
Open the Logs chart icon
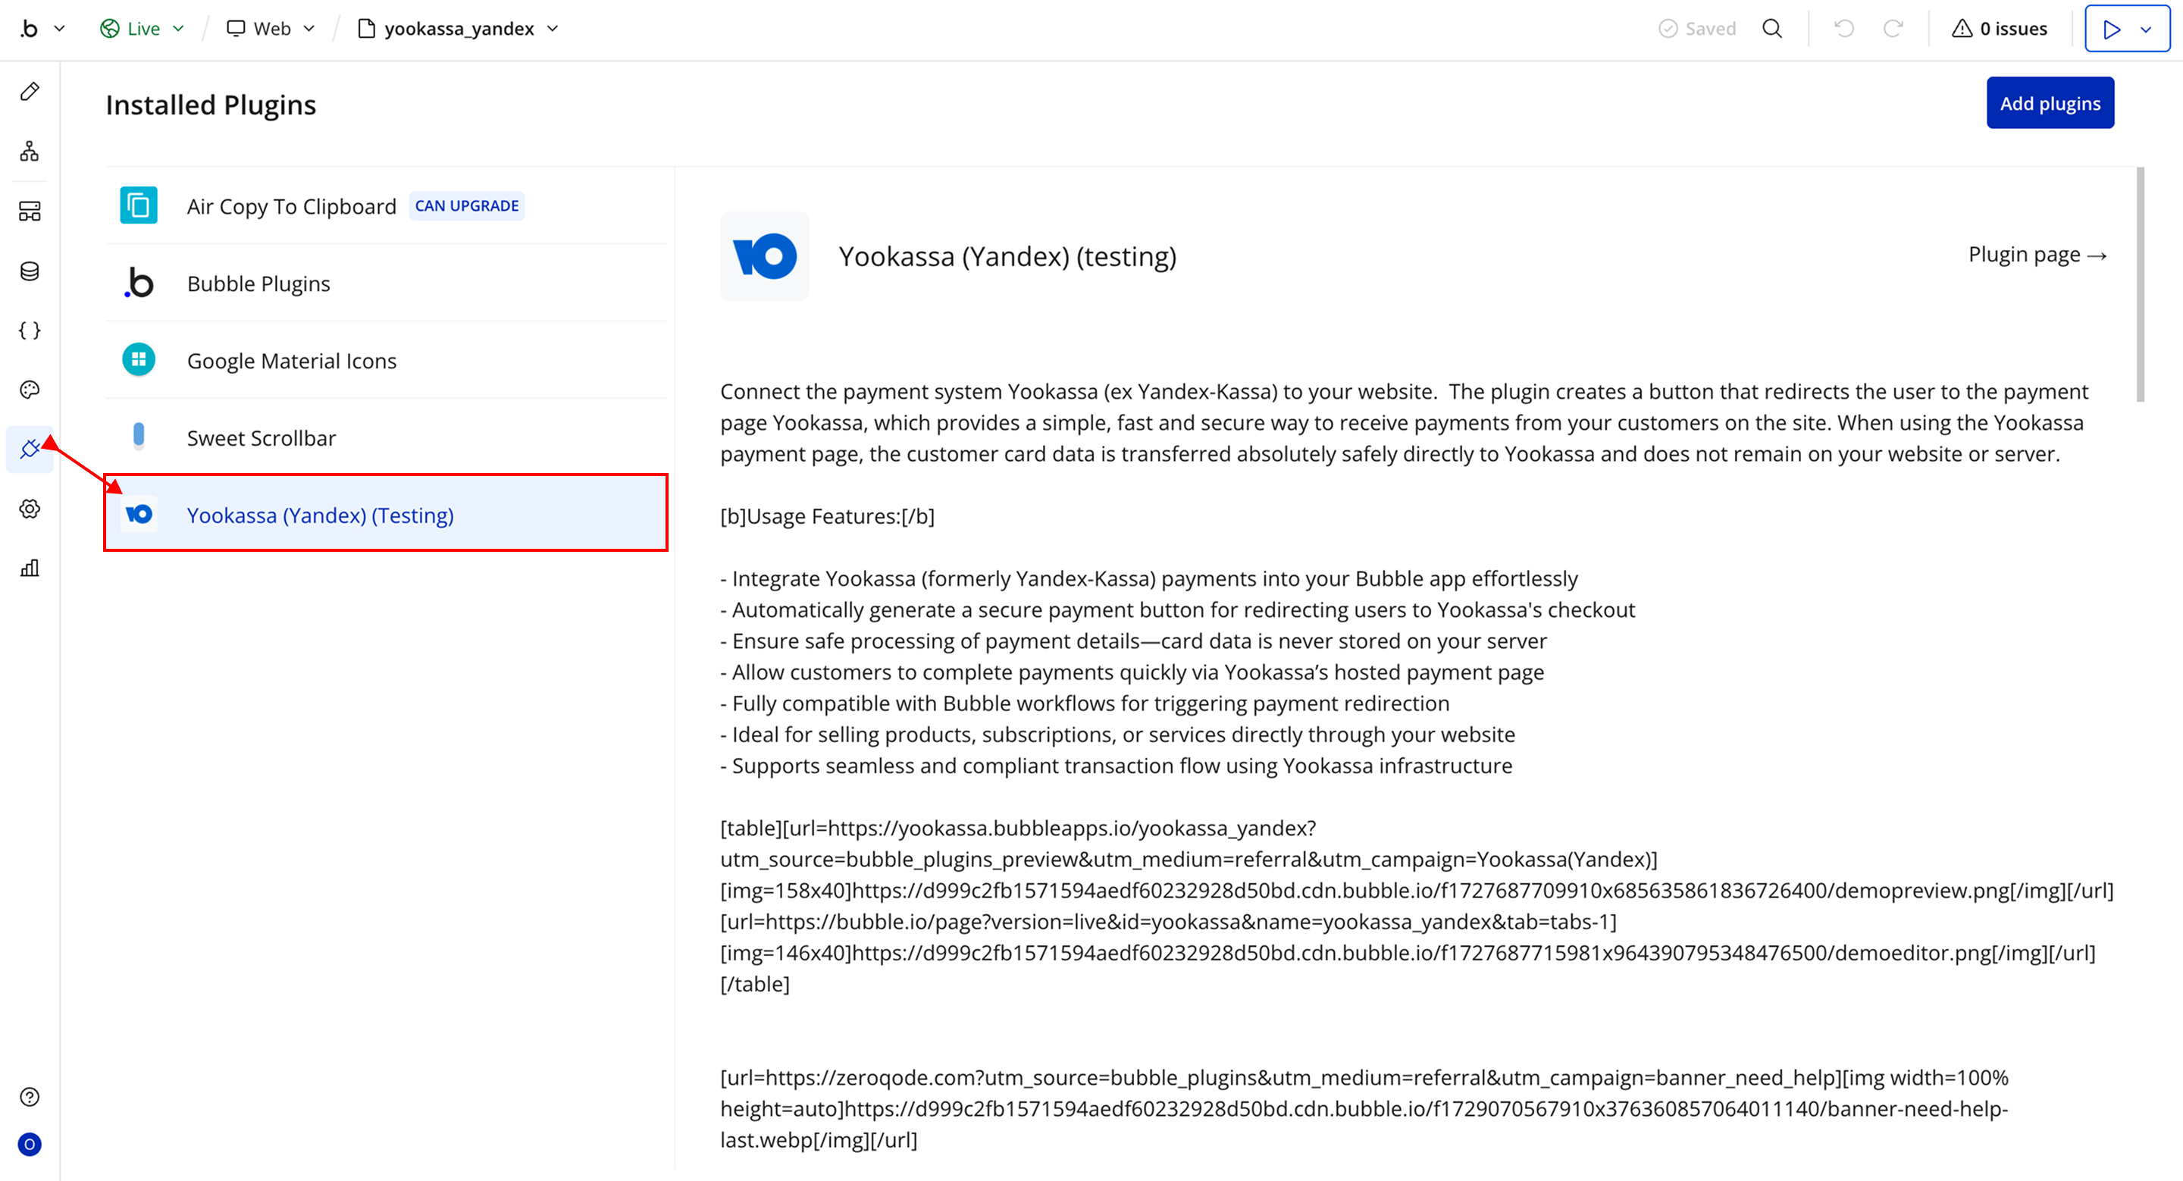click(x=30, y=569)
